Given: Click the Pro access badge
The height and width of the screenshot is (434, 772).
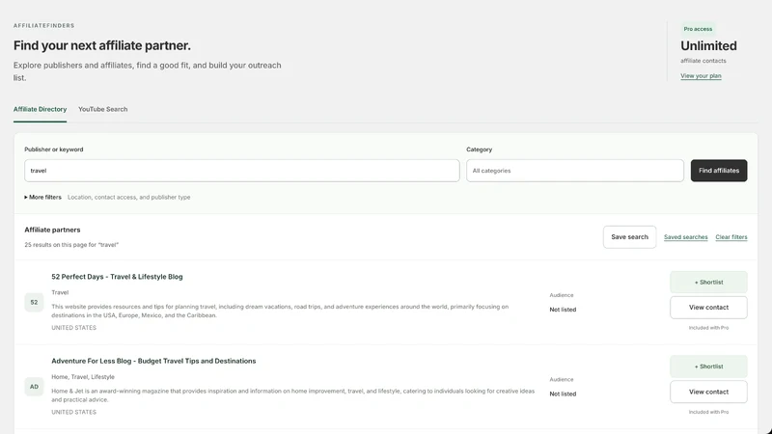Looking at the screenshot, I should coord(698,29).
